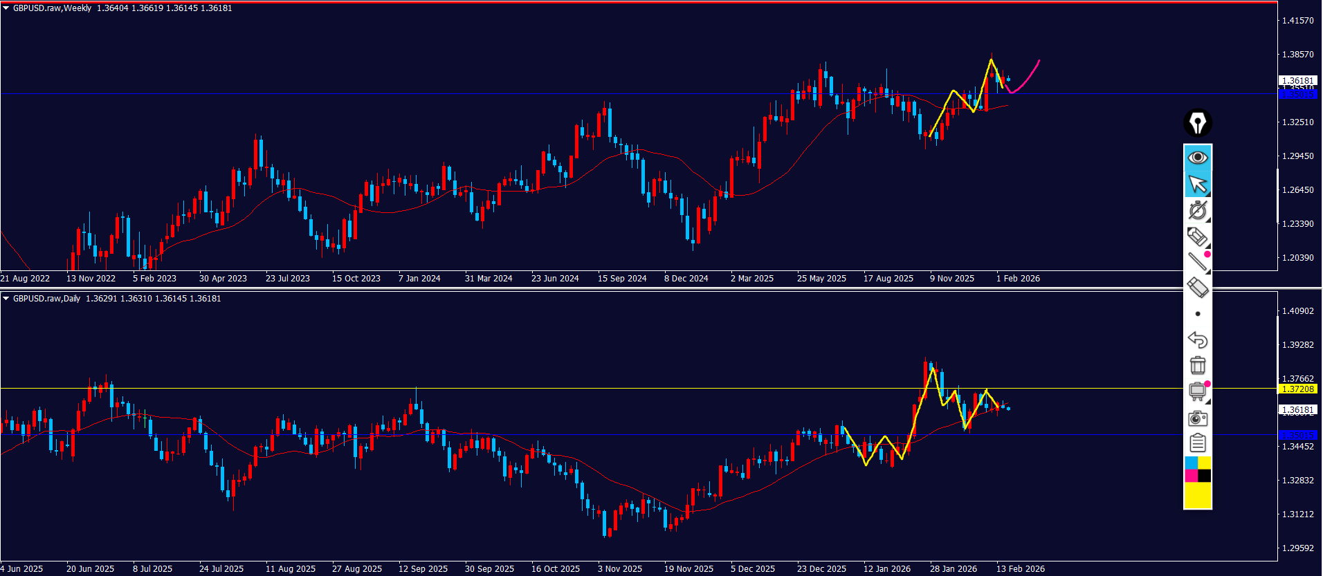Pick the magenta color swatch

pyautogui.click(x=1191, y=476)
